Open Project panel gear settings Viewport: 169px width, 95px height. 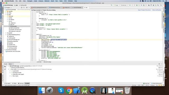tap(27, 8)
